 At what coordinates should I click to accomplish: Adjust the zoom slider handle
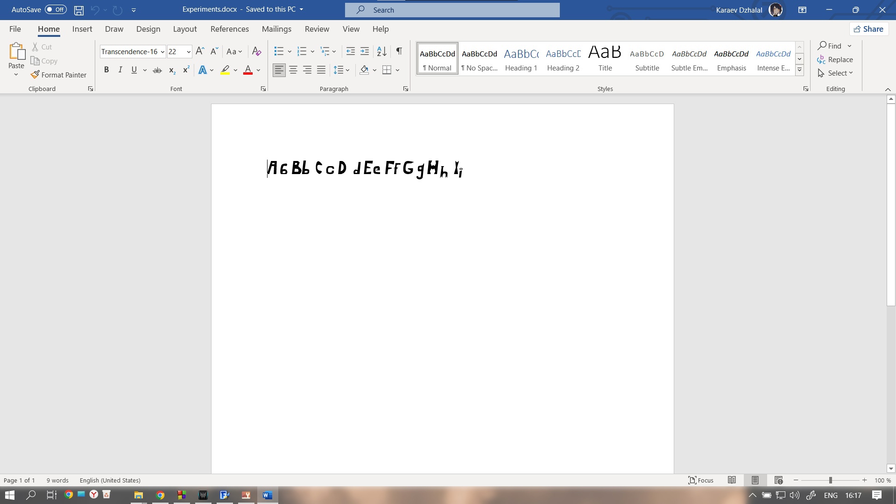click(x=831, y=480)
